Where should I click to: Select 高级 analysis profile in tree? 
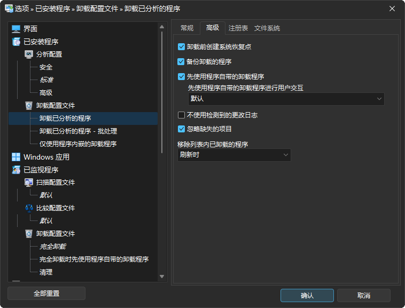[46, 92]
